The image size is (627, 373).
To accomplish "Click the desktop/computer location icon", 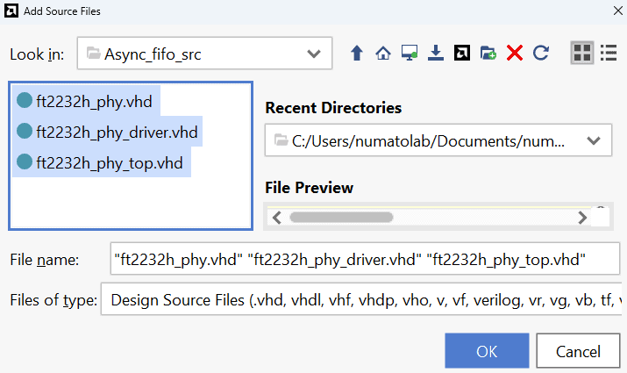I will pyautogui.click(x=409, y=54).
